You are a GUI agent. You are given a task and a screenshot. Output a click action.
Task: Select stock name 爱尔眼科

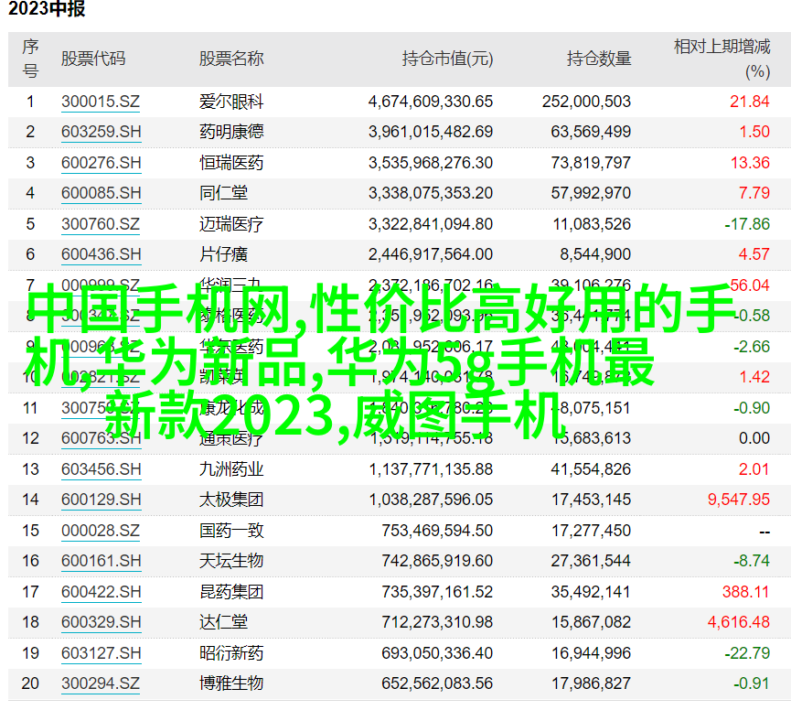(x=231, y=102)
